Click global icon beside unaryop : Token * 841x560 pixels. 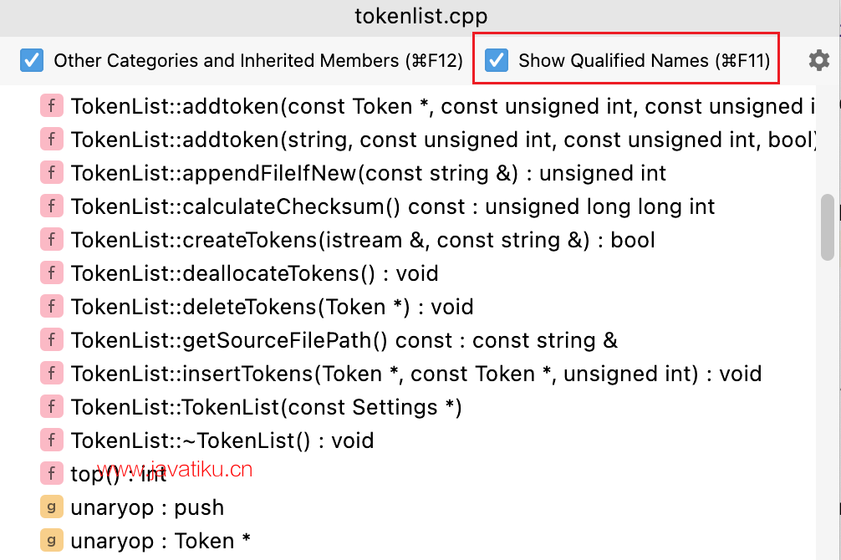52,540
